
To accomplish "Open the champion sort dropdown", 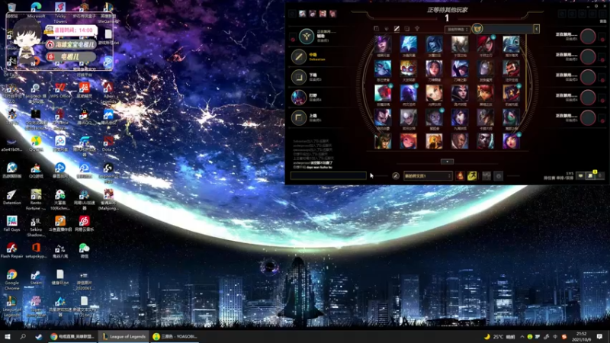I will [x=457, y=29].
